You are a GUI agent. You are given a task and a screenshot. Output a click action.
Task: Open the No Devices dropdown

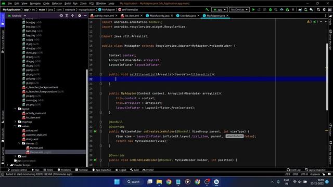[x=239, y=9]
